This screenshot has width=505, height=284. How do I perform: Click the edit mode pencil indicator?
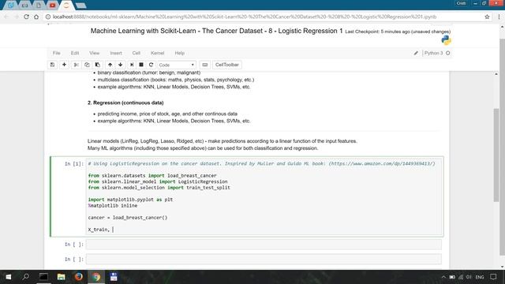pyautogui.click(x=416, y=53)
